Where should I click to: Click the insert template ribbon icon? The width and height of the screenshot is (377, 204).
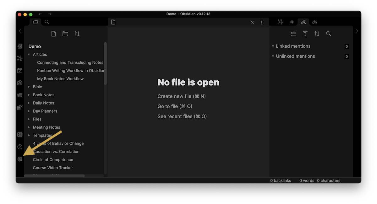click(20, 83)
